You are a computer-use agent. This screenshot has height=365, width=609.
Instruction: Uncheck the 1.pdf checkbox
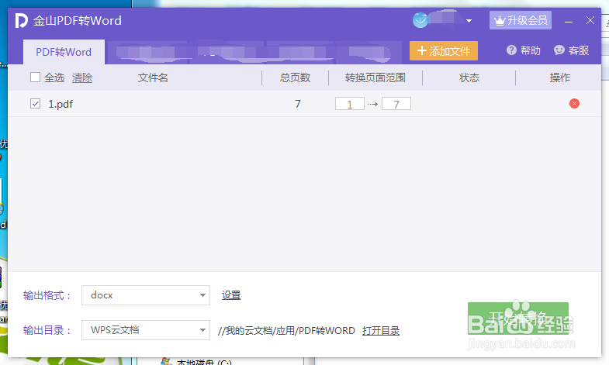click(36, 104)
